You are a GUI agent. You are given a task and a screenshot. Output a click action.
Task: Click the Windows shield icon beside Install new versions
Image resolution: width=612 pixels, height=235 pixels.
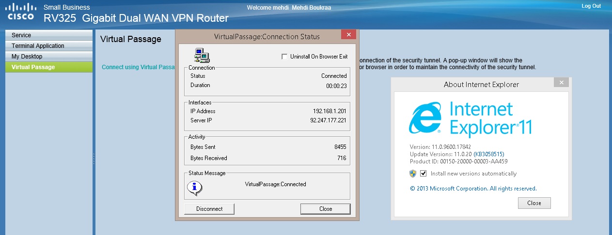click(412, 174)
